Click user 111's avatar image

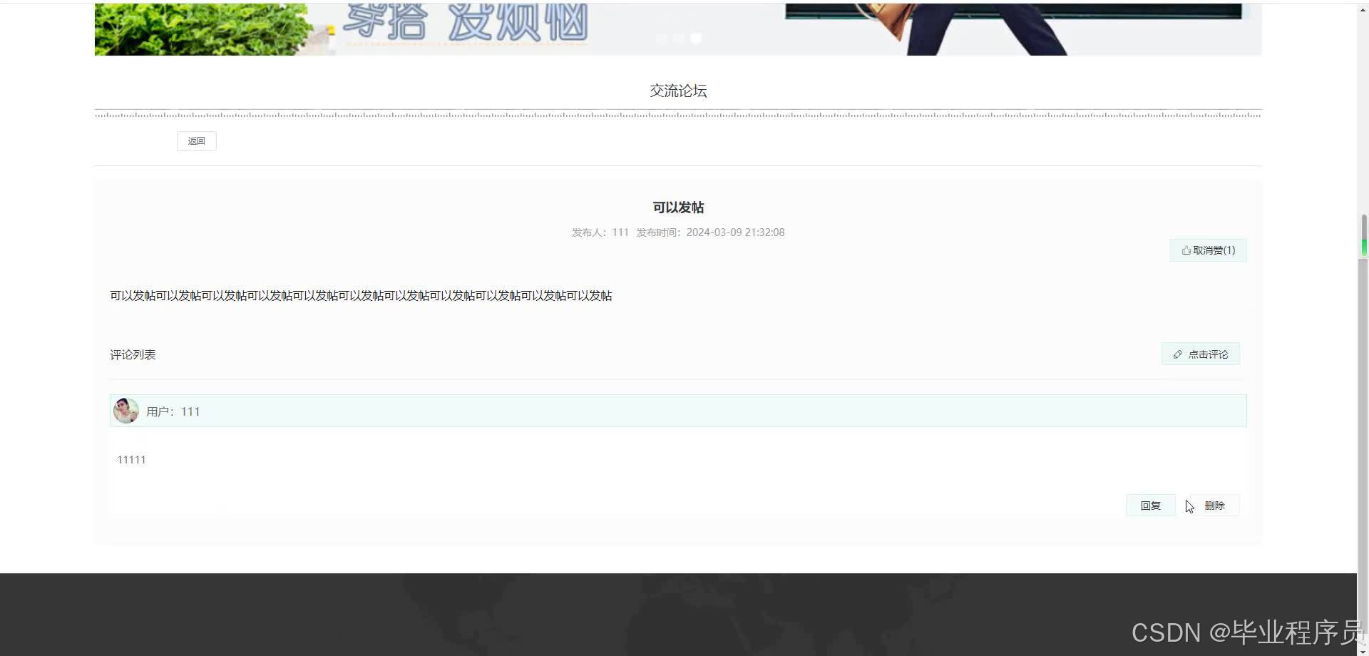click(x=126, y=411)
